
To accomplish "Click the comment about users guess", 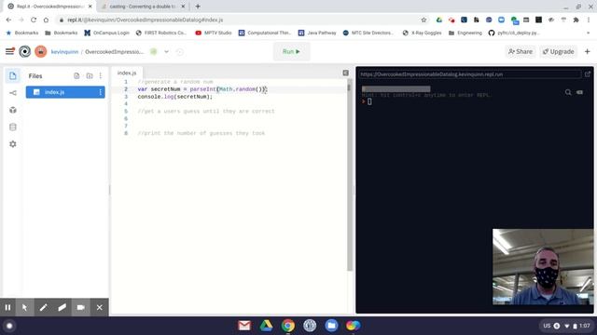I will click(206, 112).
